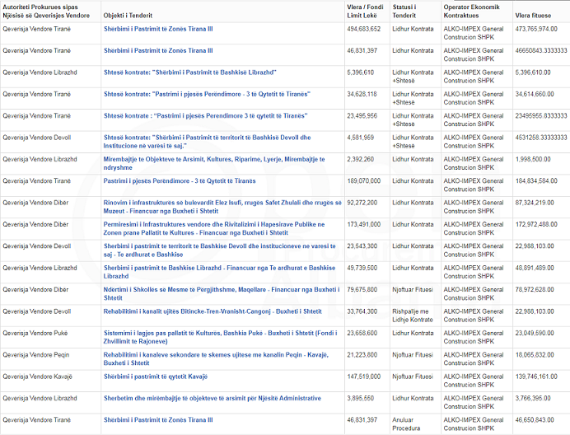Select the 'Anuluar Procedura' status cell
570x435 pixels.
(409, 423)
